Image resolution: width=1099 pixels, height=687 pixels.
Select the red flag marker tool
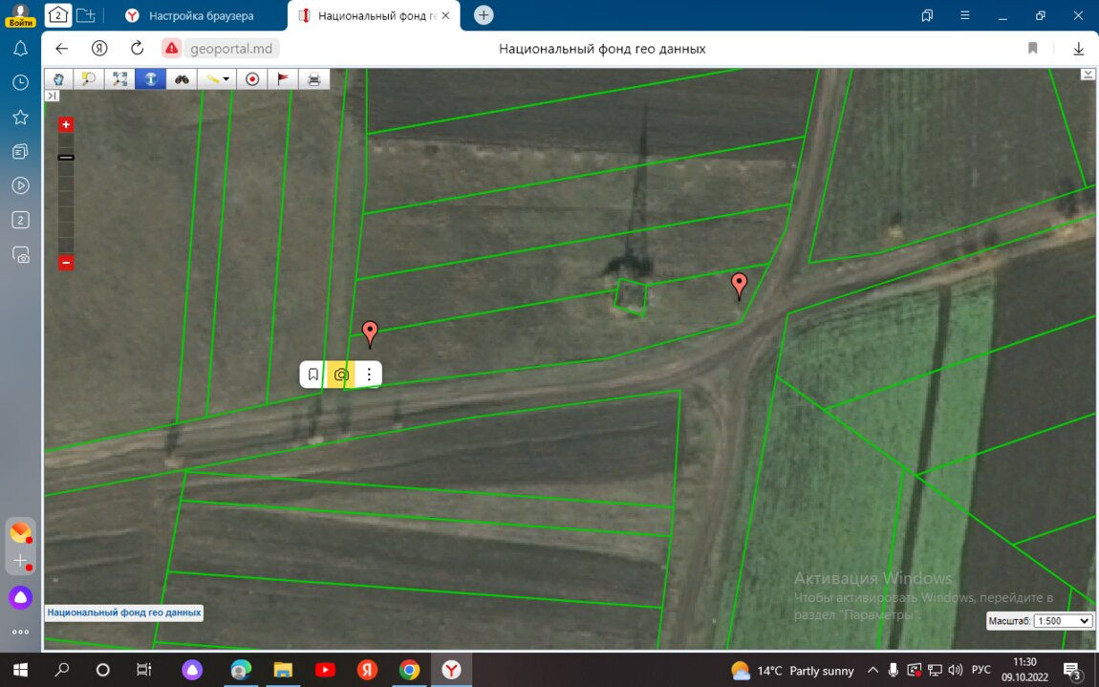point(283,79)
